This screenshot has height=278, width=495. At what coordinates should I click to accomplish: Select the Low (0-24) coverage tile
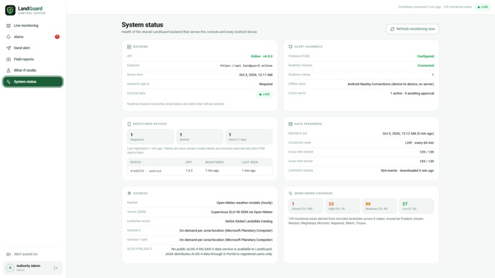(x=416, y=206)
